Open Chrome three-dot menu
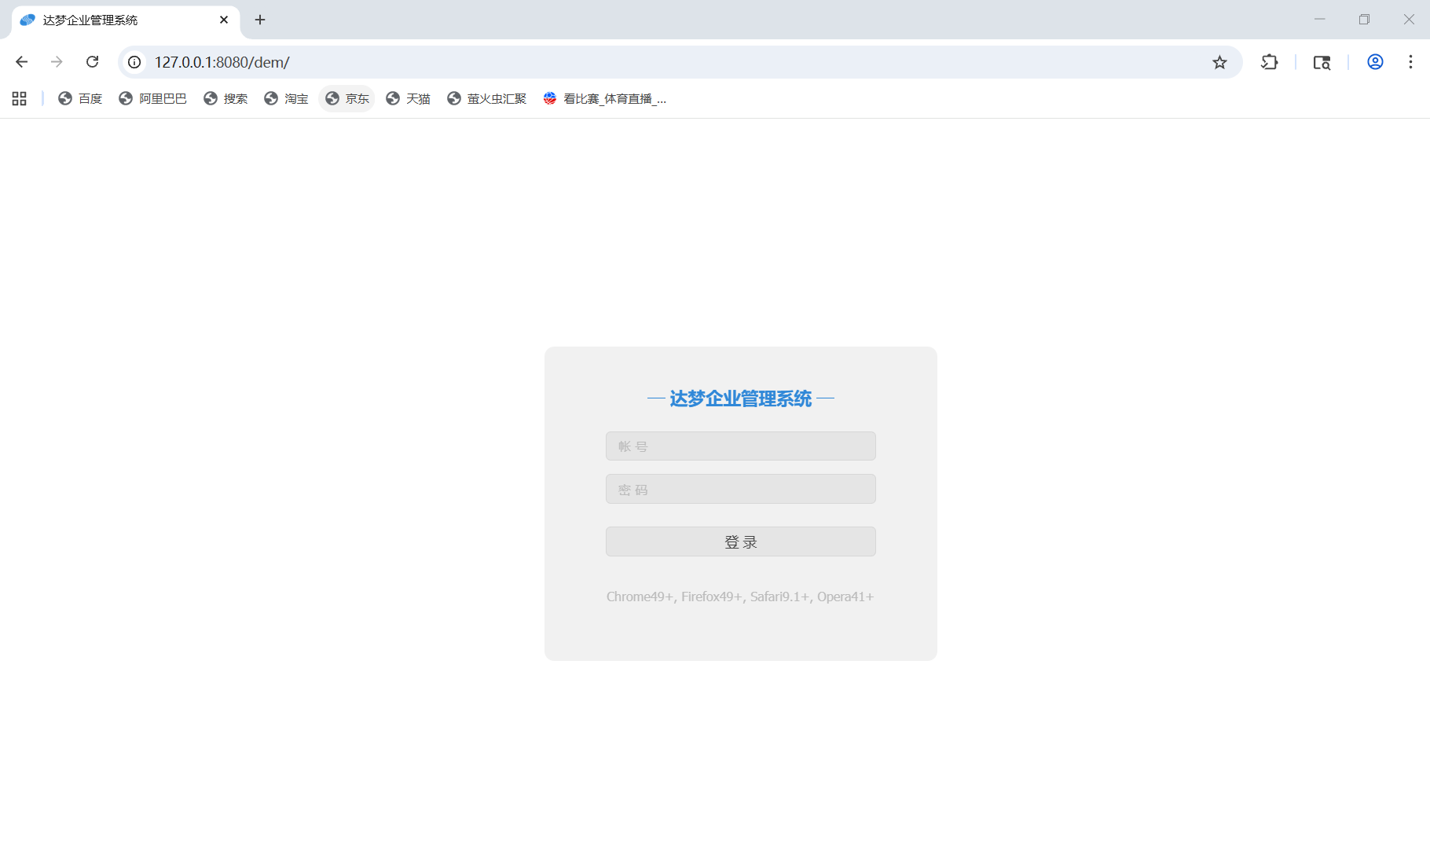This screenshot has height=848, width=1430. coord(1411,62)
